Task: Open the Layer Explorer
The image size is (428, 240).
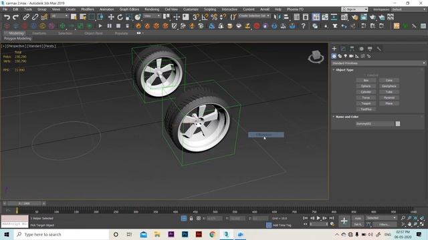Action: (306, 17)
